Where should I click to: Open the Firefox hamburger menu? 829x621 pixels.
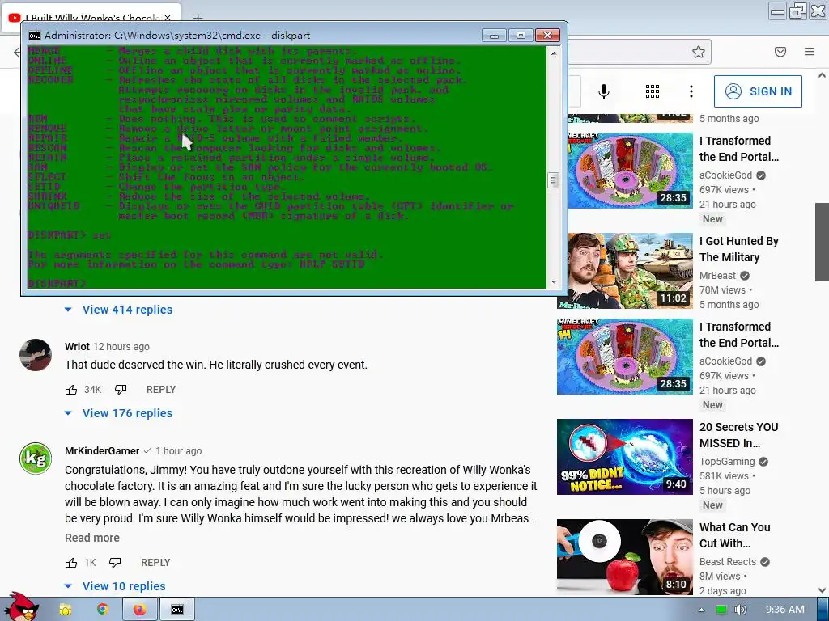(810, 52)
